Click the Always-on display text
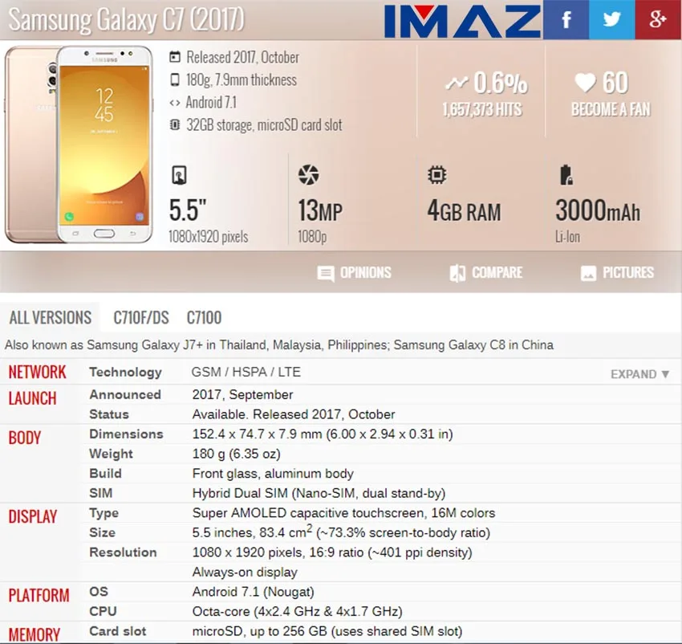The image size is (682, 644). click(245, 573)
